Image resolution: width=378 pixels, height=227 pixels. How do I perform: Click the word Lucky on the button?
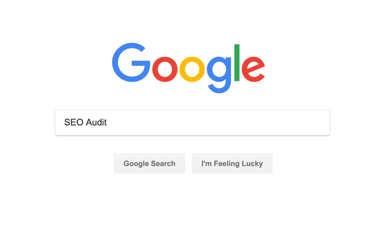pyautogui.click(x=252, y=164)
